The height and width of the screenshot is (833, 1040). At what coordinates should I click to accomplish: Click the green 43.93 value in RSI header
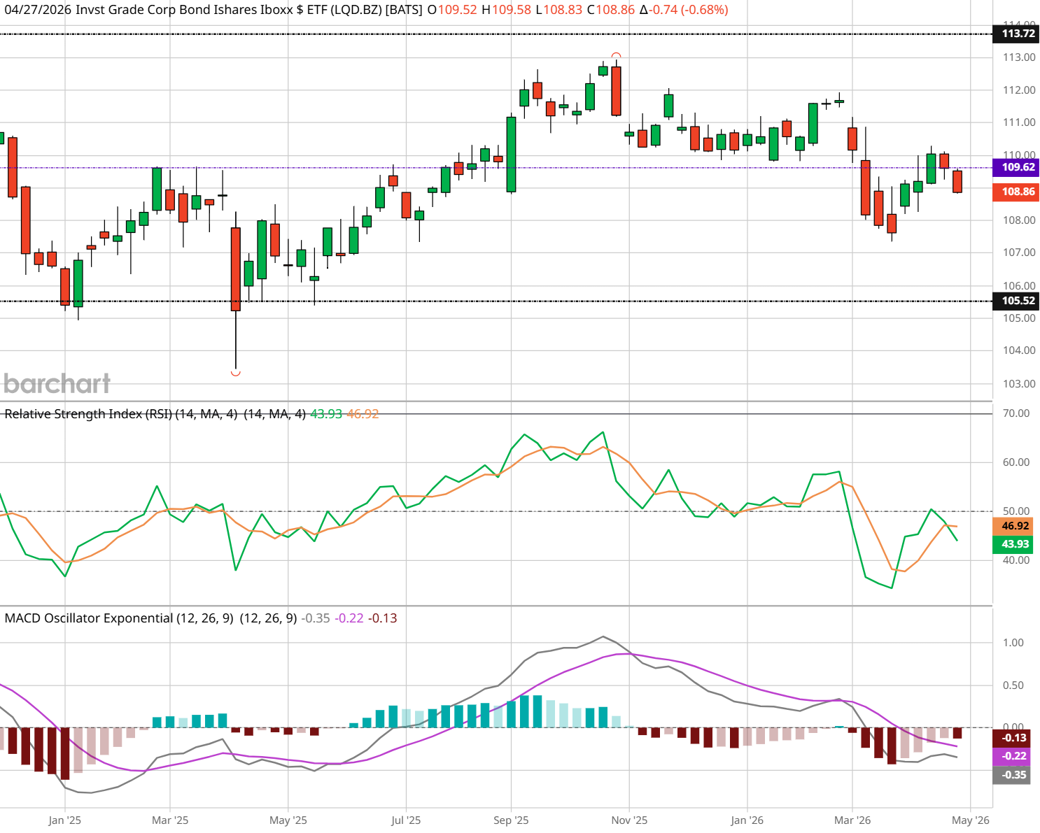pos(326,414)
